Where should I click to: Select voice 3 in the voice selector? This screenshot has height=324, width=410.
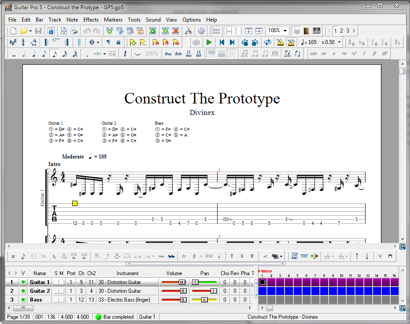[347, 31]
